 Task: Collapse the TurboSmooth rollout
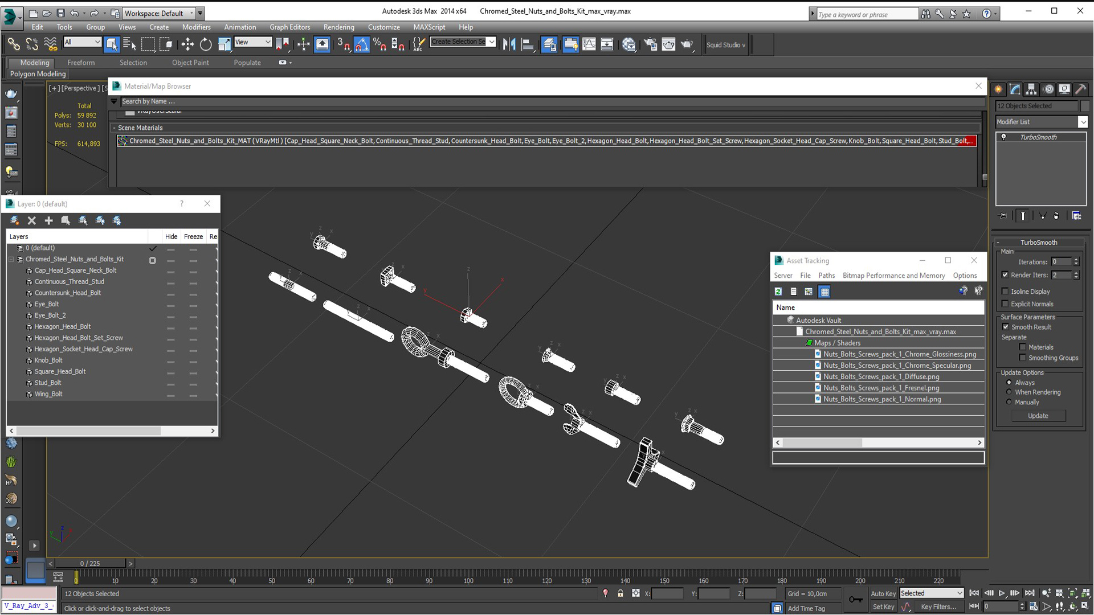pyautogui.click(x=998, y=243)
